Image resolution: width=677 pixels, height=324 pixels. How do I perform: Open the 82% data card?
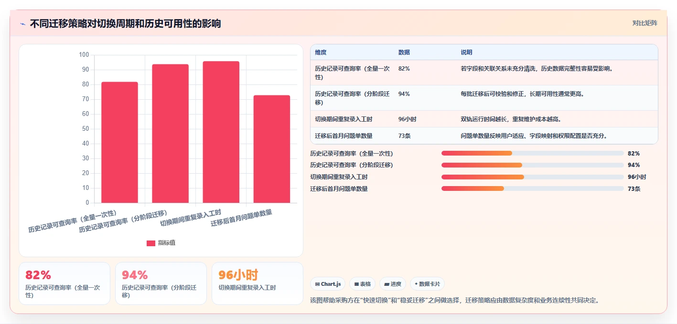(x=64, y=283)
